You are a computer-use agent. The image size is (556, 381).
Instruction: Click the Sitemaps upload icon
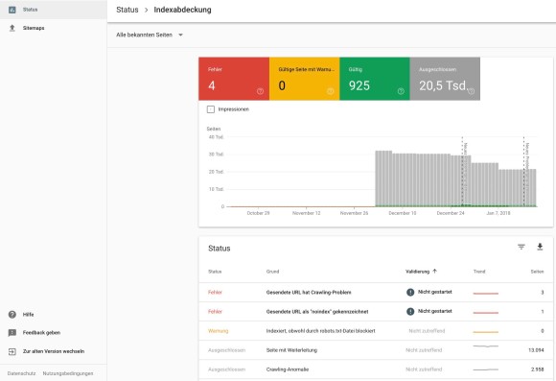(x=12, y=28)
